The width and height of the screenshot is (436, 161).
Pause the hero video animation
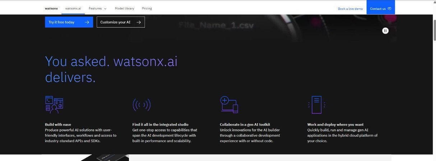(x=385, y=31)
